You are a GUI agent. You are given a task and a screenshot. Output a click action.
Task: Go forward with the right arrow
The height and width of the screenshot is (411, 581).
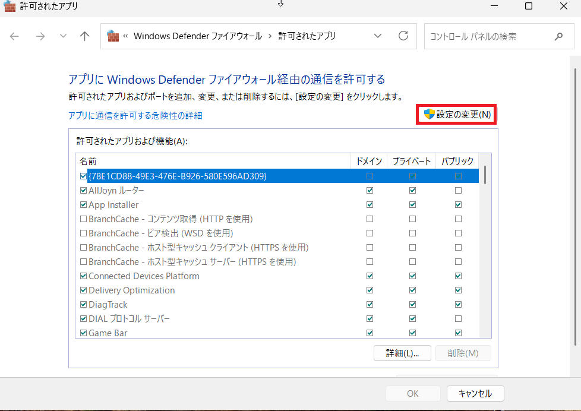click(40, 36)
